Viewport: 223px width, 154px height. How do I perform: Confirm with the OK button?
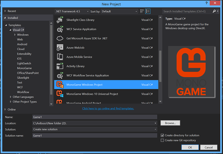pos(190,147)
